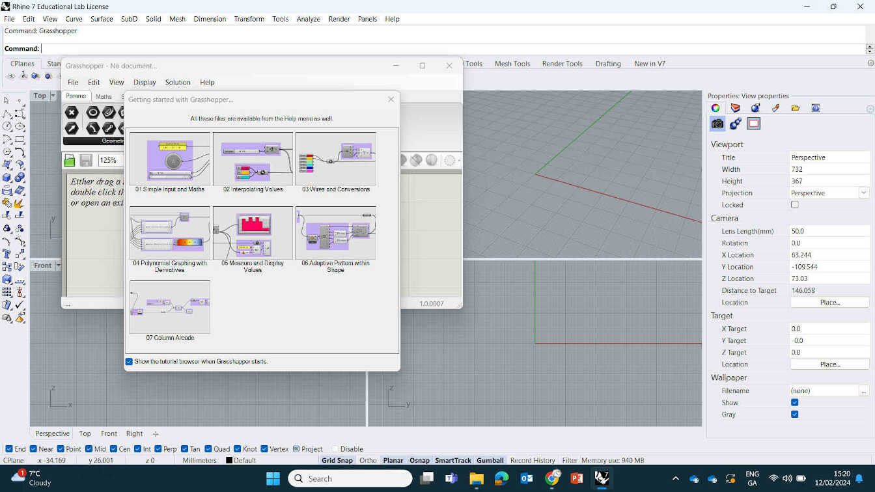Select the pointer selection tool in Rhino sidebar

(7, 100)
